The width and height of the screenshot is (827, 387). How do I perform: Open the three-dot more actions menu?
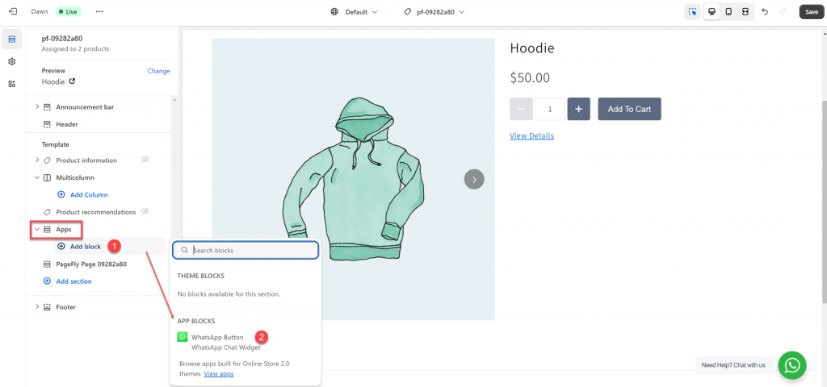coord(99,12)
